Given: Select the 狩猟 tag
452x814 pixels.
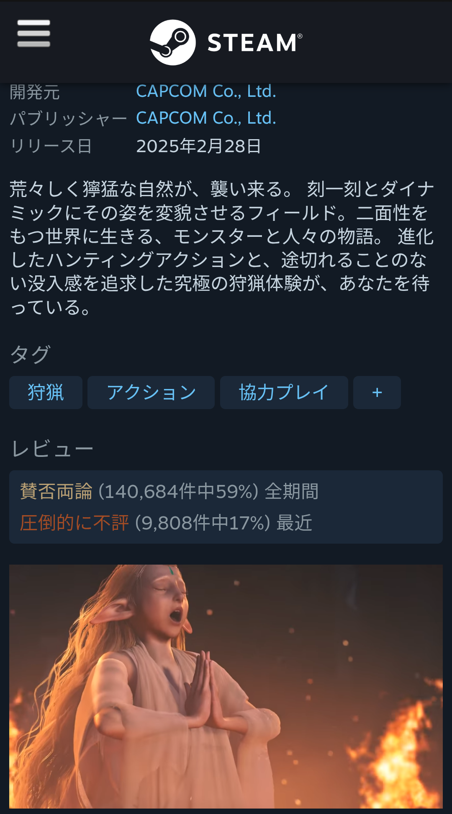Looking at the screenshot, I should click(46, 392).
